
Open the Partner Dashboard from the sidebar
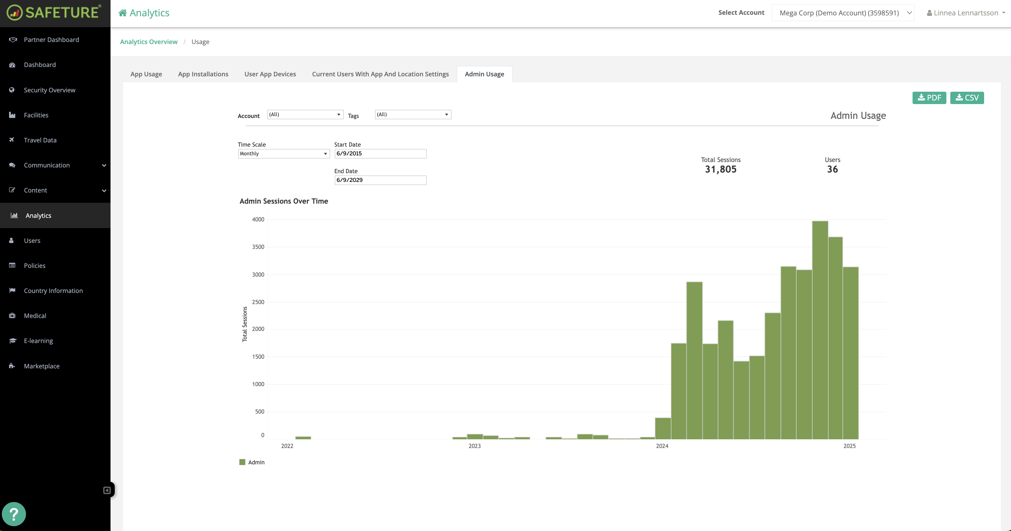tap(51, 39)
